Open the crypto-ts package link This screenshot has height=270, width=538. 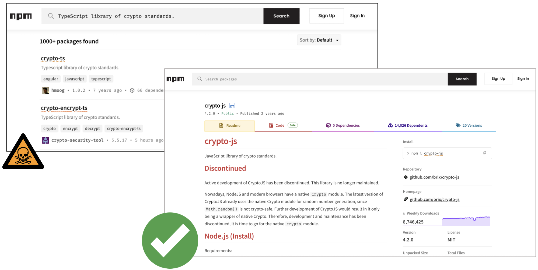coord(53,58)
